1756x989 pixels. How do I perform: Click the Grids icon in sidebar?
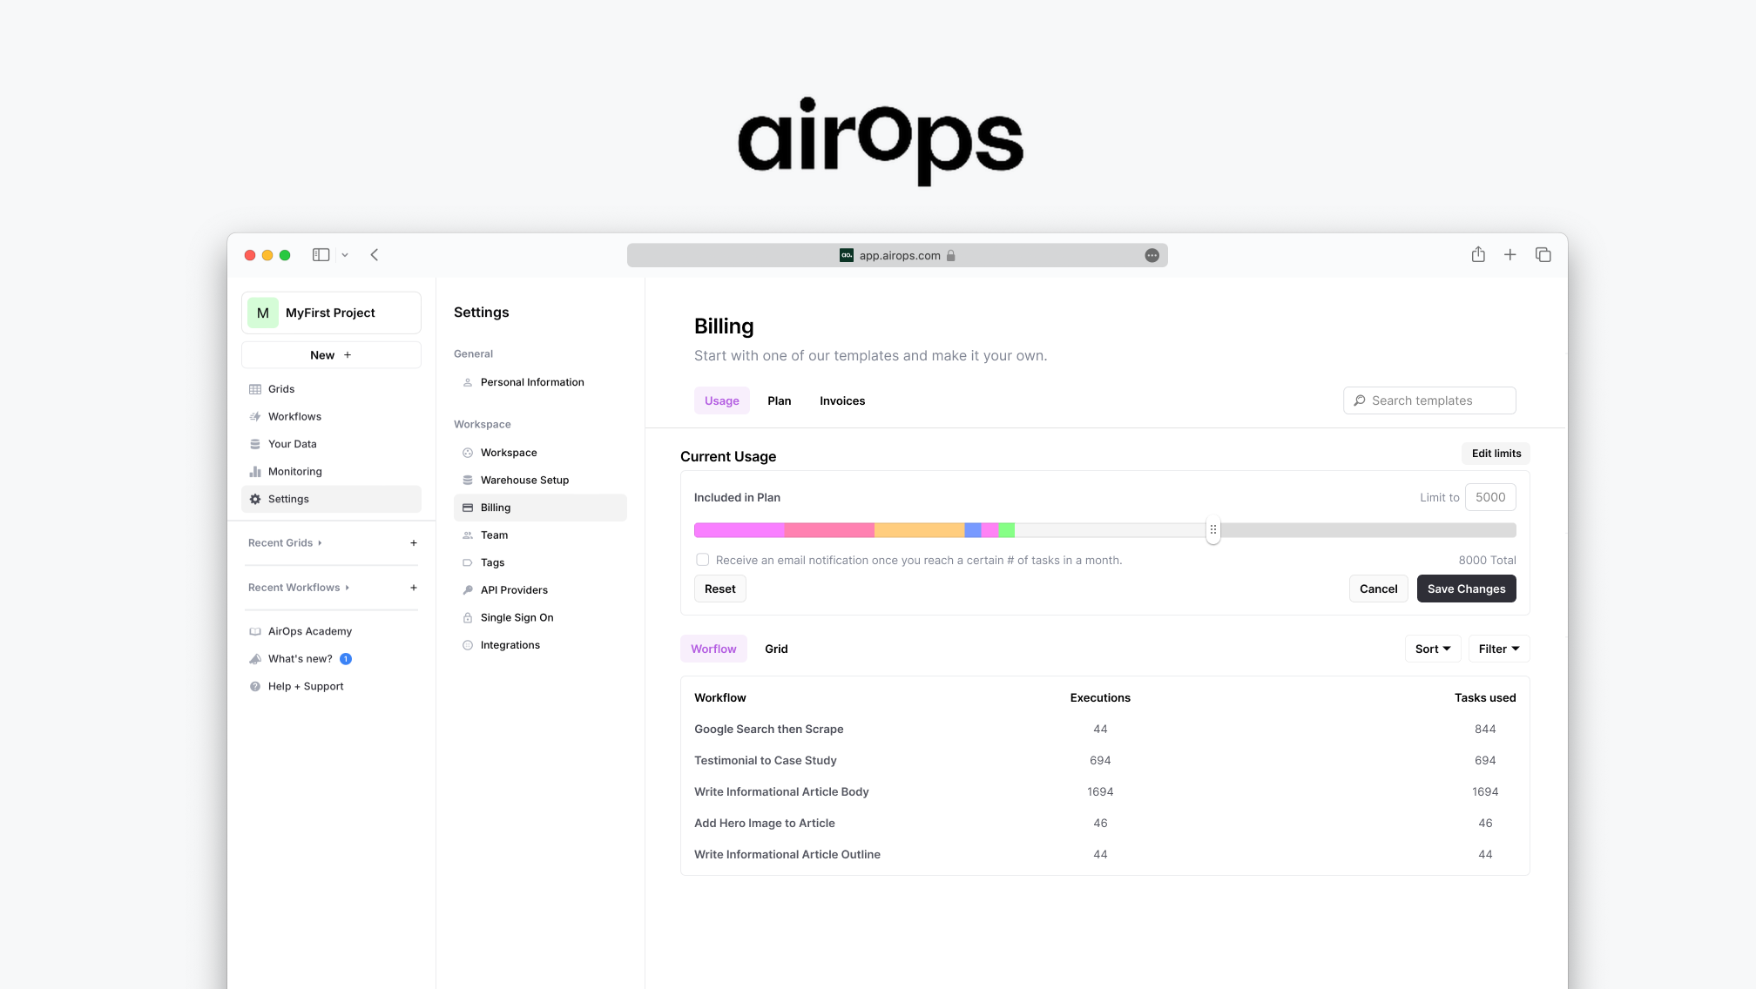255,389
